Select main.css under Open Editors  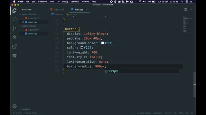click(x=33, y=22)
